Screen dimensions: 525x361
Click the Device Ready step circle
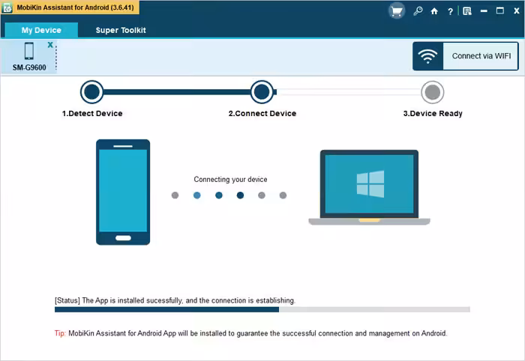(x=432, y=92)
